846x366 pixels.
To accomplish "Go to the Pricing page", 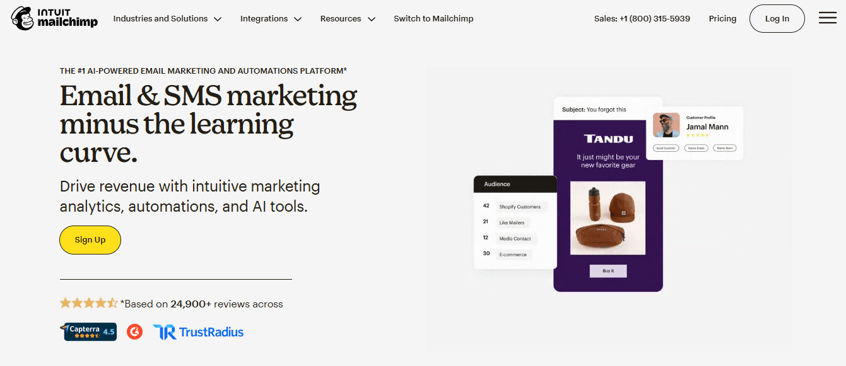I will point(722,18).
